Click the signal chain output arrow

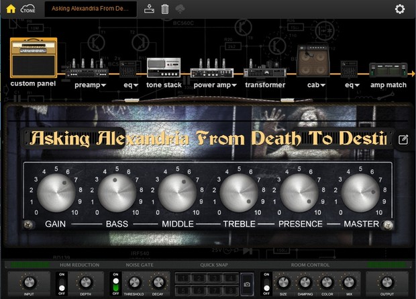(413, 74)
